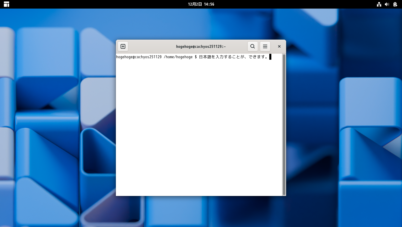Click the /home/hogehoge prompt path
402x227 pixels.
[179, 57]
